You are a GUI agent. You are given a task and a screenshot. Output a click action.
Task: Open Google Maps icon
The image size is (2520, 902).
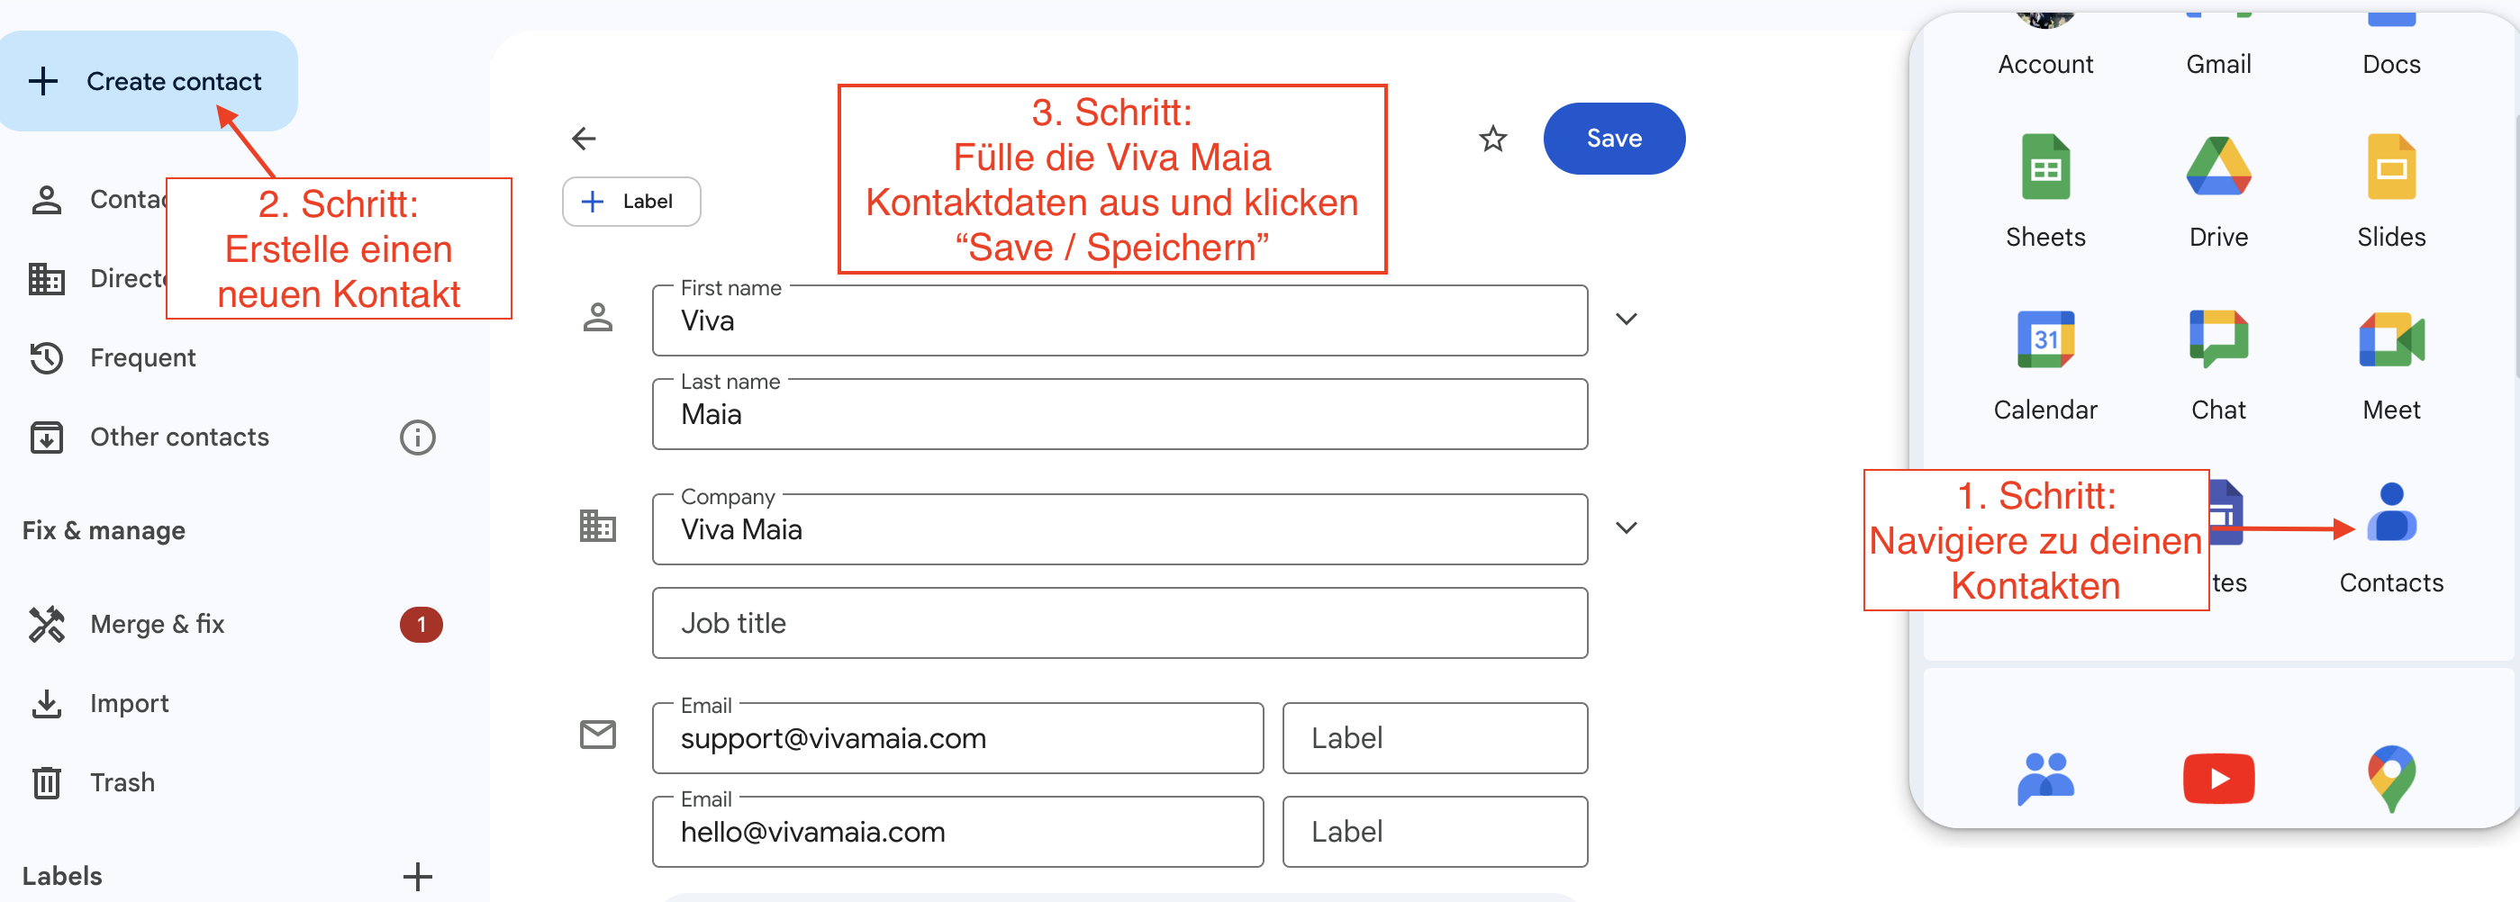pyautogui.click(x=2391, y=779)
